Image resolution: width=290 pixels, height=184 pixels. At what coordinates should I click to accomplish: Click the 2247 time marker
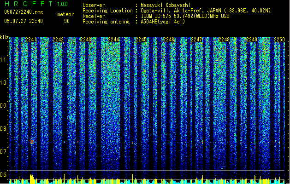click(196, 40)
